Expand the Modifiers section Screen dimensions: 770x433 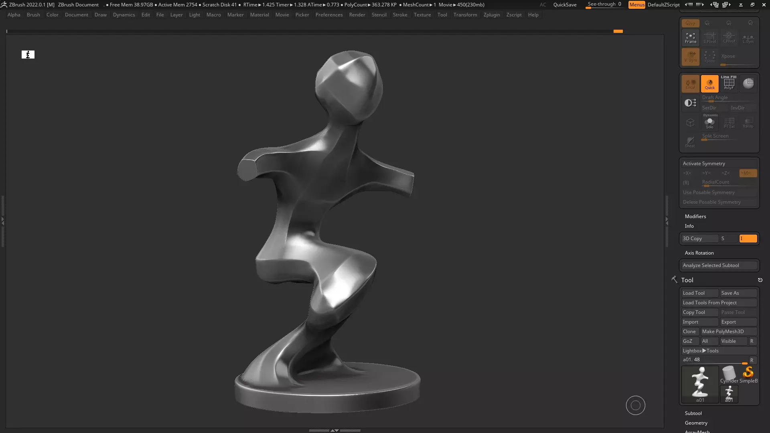pos(695,216)
